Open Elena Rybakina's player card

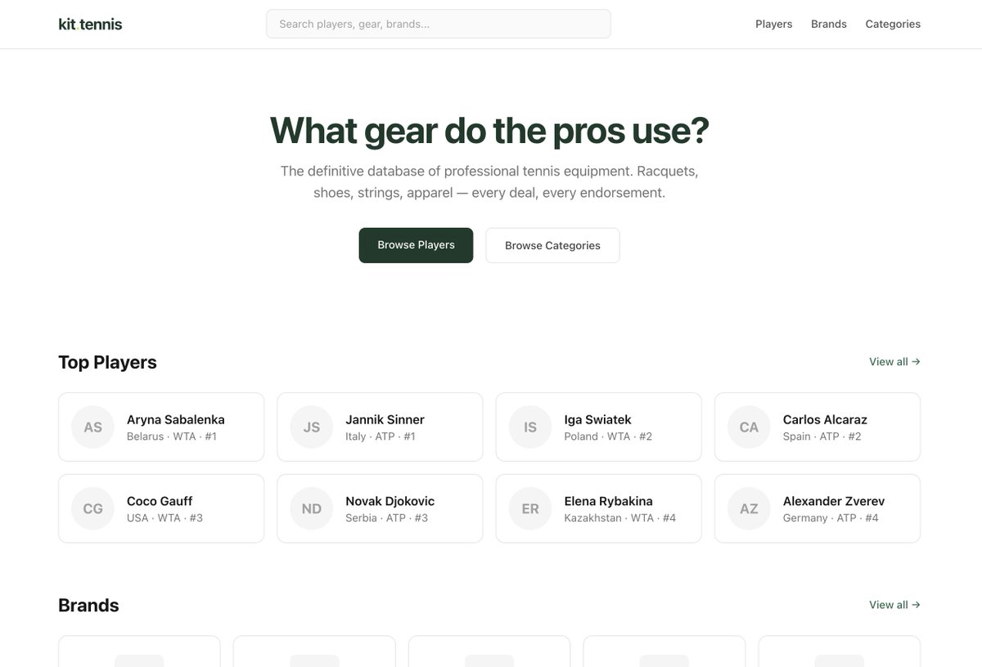click(x=599, y=508)
